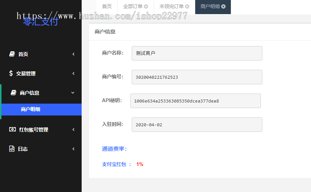The height and width of the screenshot is (192, 311).
Task: Click the 商户编号 label
Action: point(112,77)
